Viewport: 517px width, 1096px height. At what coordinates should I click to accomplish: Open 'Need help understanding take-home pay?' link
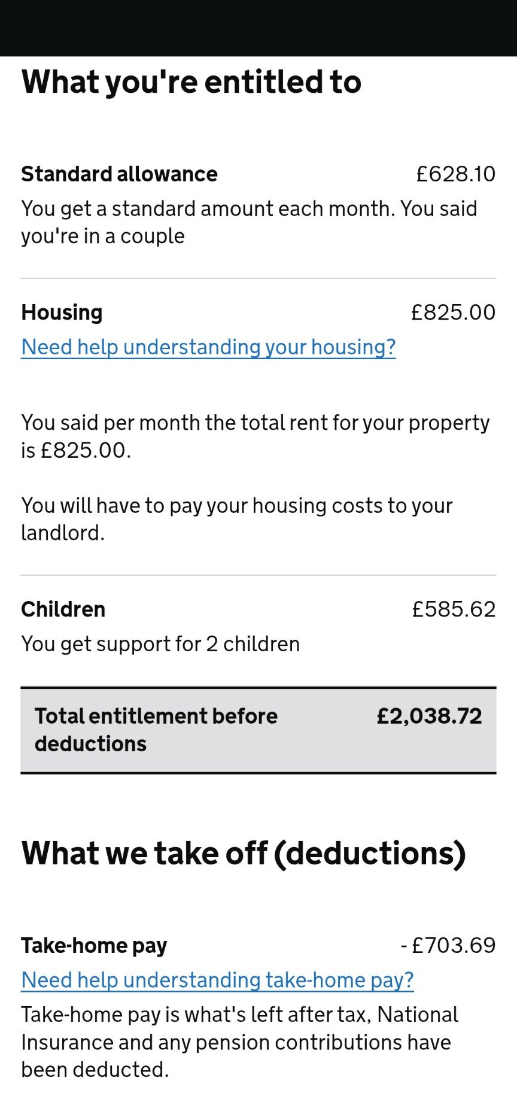tap(217, 980)
